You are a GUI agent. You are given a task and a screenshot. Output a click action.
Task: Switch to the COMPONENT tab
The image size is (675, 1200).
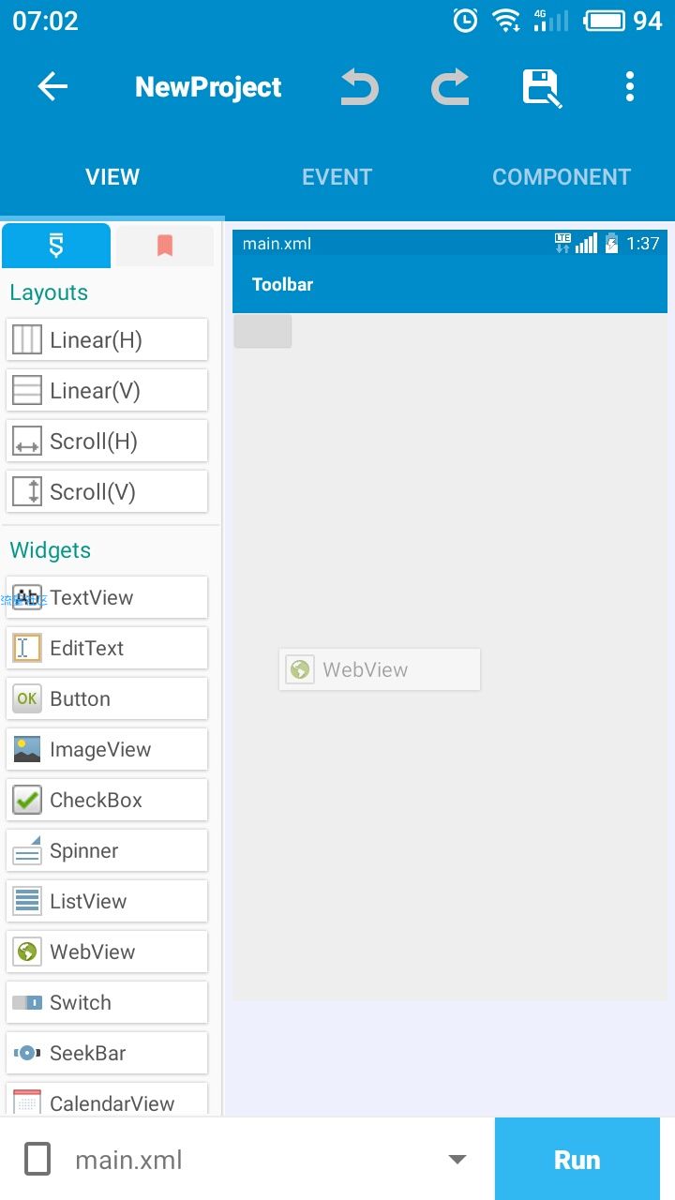tap(562, 177)
